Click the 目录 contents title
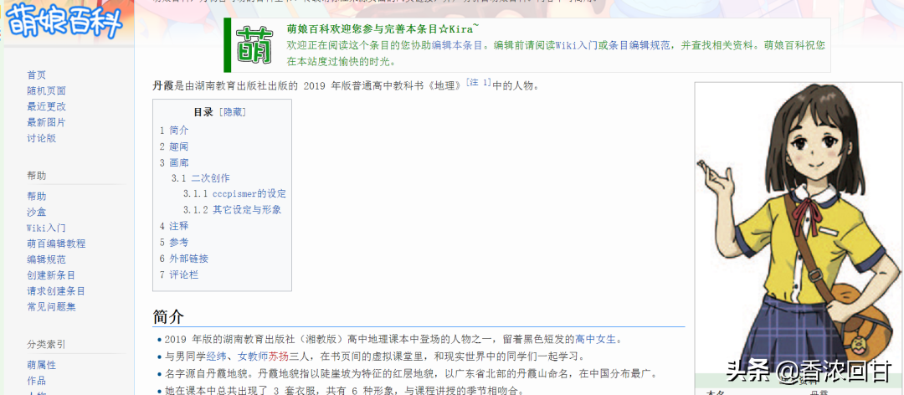Viewport: 904px width, 395px height. pyautogui.click(x=203, y=112)
